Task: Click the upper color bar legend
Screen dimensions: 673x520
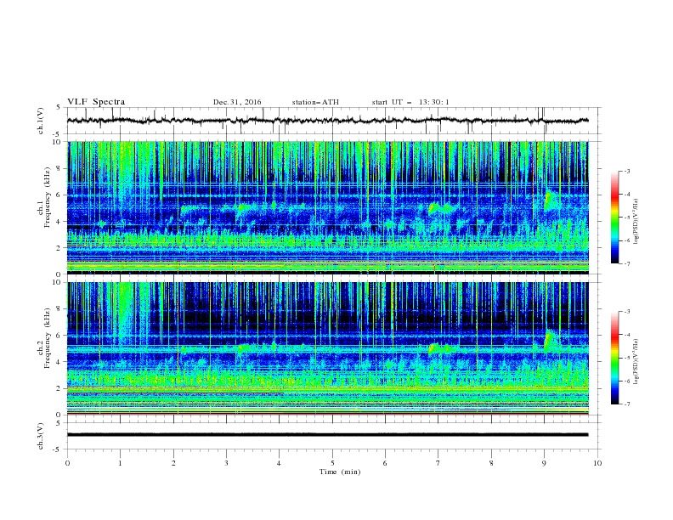Action: (614, 218)
